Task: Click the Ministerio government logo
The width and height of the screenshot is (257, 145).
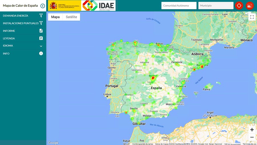Action: click(x=65, y=6)
